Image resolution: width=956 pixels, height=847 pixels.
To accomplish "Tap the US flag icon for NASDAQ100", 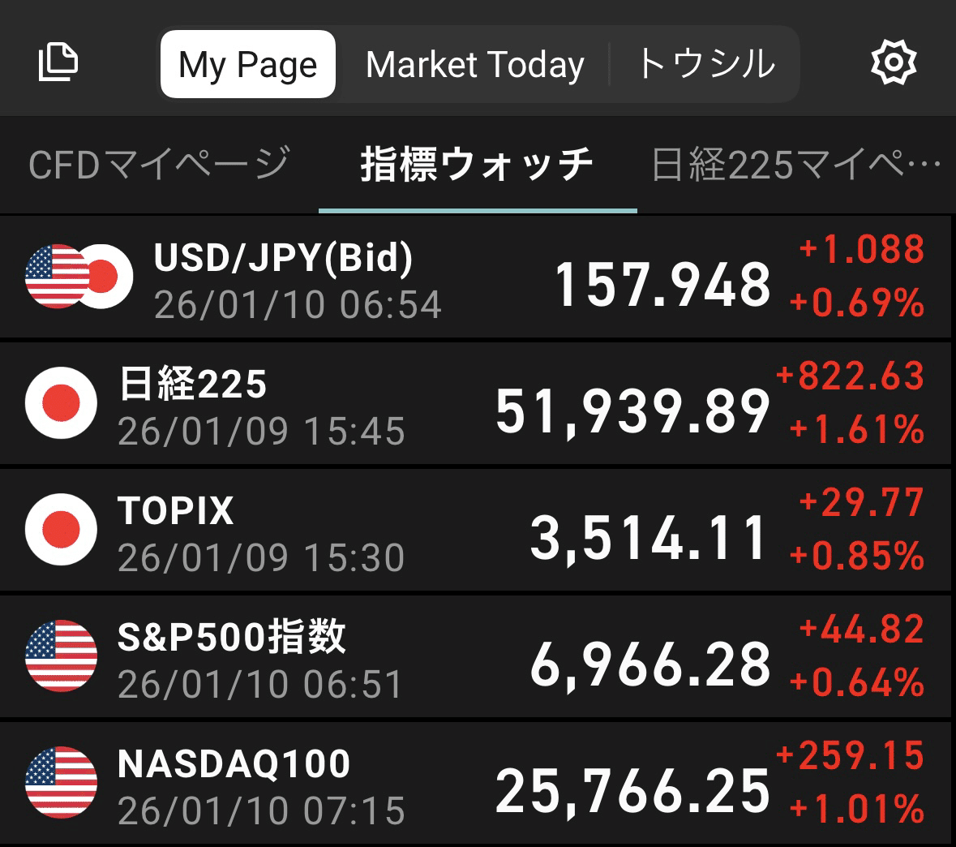I will tap(61, 784).
